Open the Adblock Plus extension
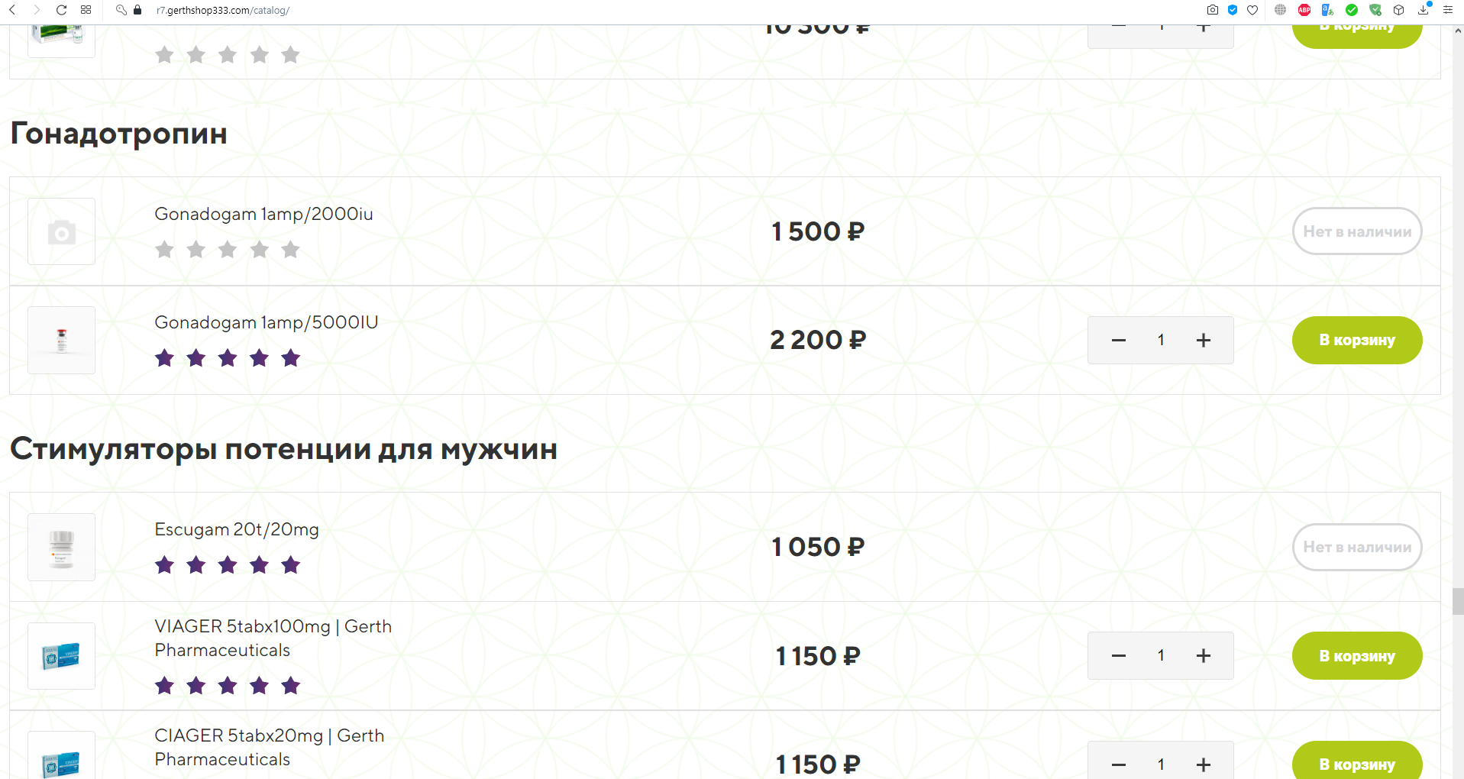The height and width of the screenshot is (779, 1464). point(1304,10)
